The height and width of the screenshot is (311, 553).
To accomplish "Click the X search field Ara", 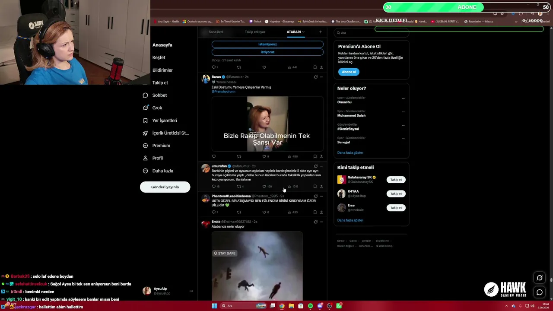I will point(371,33).
